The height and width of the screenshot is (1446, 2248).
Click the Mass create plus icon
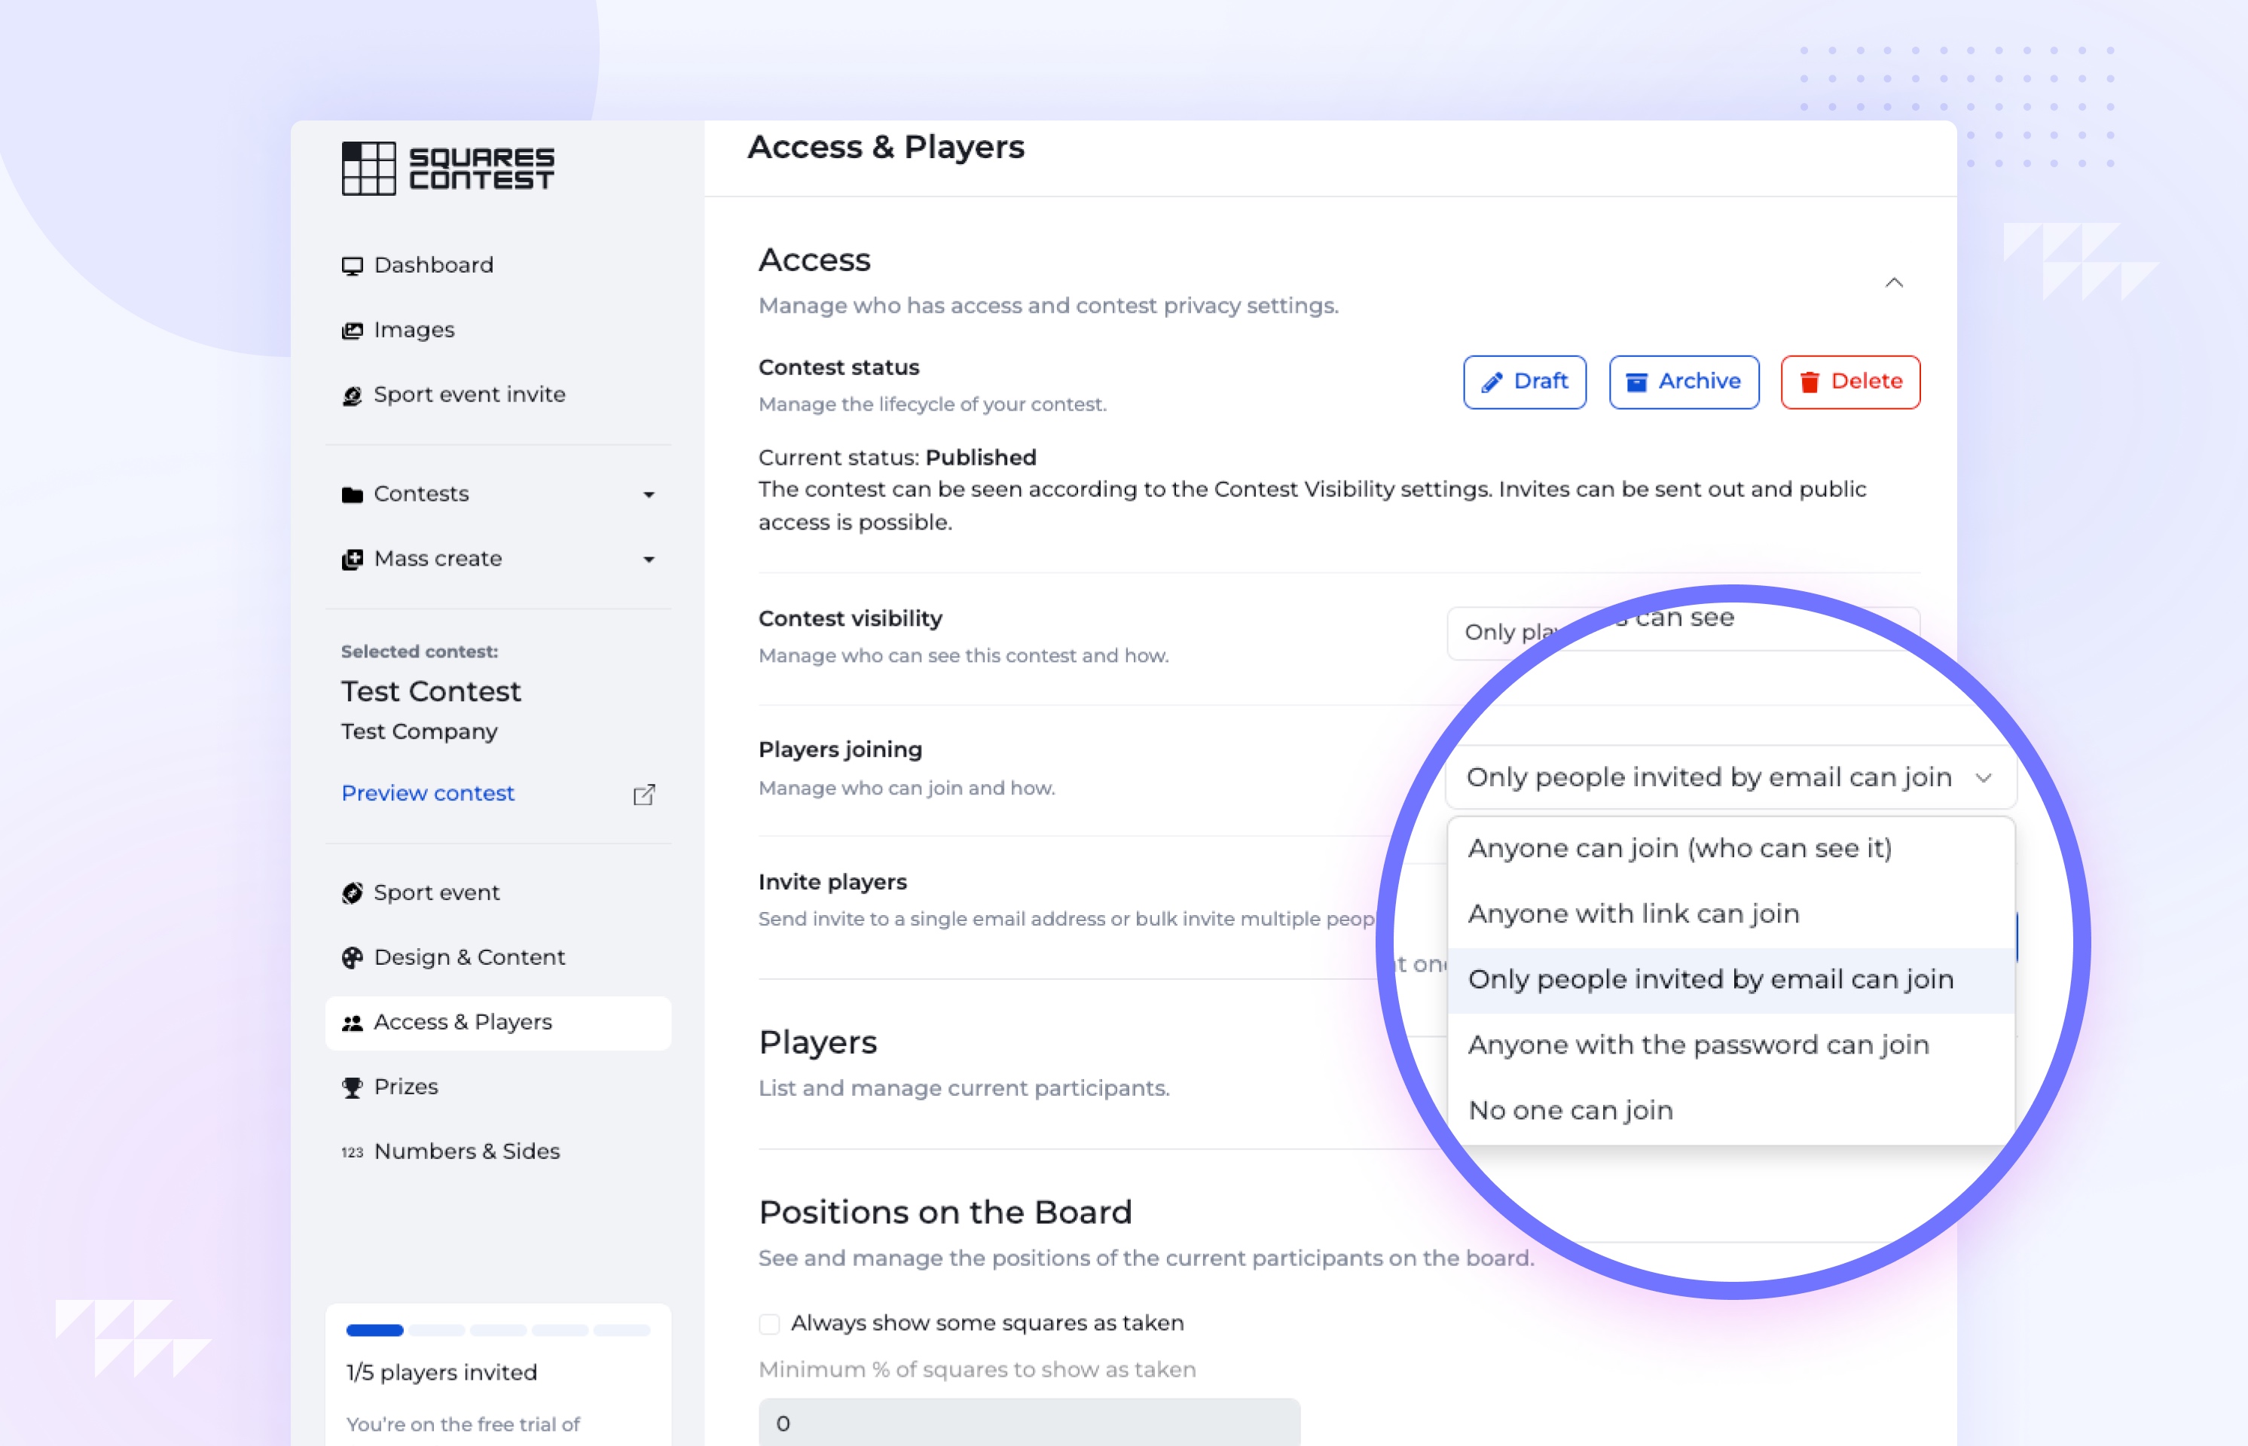(x=352, y=560)
